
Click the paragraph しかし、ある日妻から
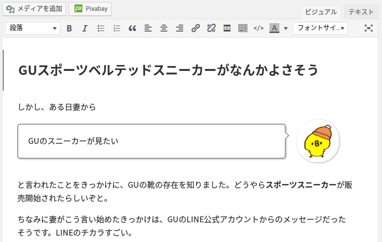[57, 107]
